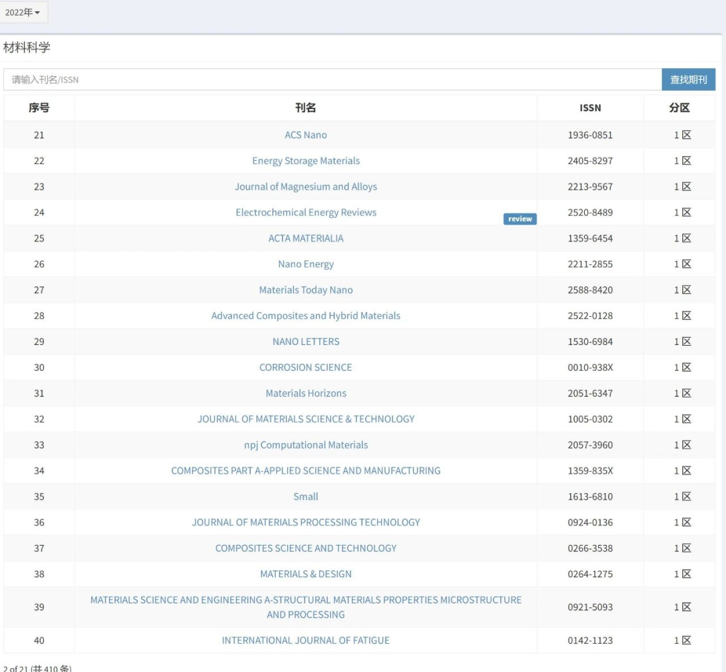Click the Nano Energy journal link
The width and height of the screenshot is (726, 672).
[x=305, y=264]
